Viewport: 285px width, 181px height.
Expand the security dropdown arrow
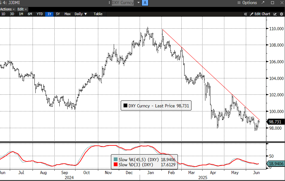[138, 3]
